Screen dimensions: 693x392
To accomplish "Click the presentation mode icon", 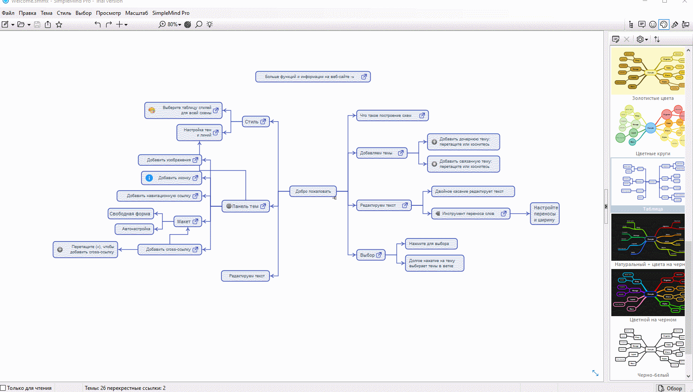I will point(686,24).
